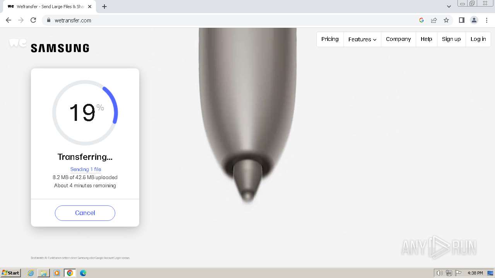Click Sign up
The width and height of the screenshot is (495, 278).
click(451, 39)
